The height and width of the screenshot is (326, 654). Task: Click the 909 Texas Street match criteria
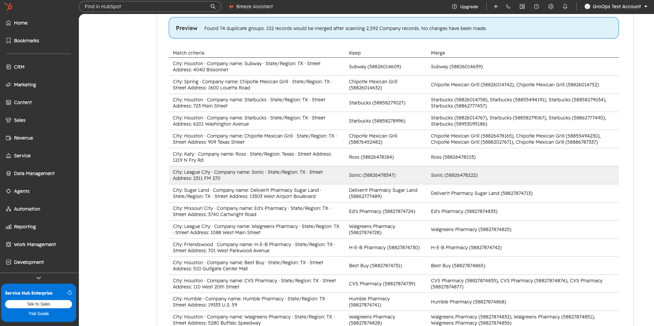[x=255, y=139]
